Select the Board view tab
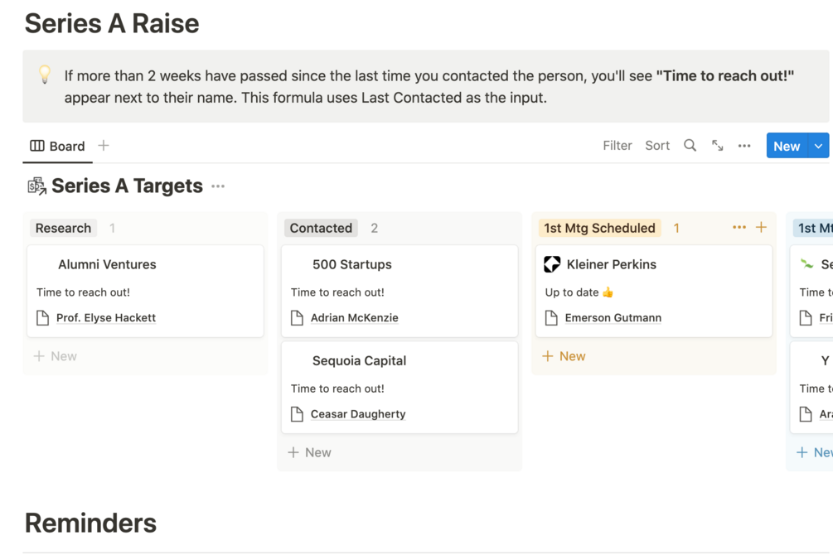 click(58, 146)
